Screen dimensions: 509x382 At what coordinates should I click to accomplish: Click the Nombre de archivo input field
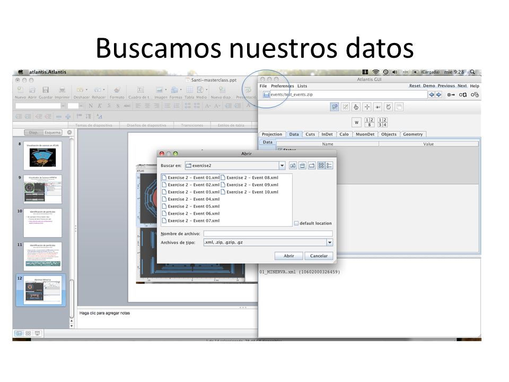[x=268, y=233]
